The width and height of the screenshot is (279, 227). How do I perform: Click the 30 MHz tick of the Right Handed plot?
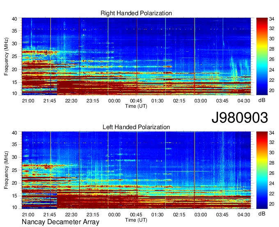[x=14, y=44]
